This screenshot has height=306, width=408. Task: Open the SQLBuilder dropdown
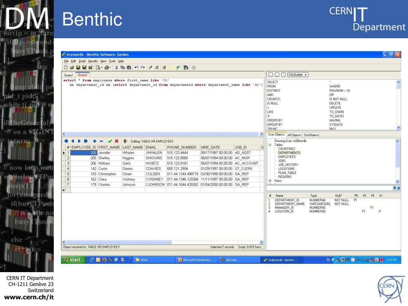tap(298, 75)
